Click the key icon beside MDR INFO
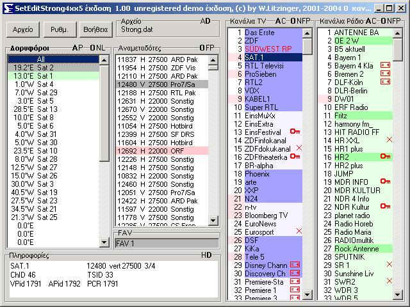 [x=386, y=181]
